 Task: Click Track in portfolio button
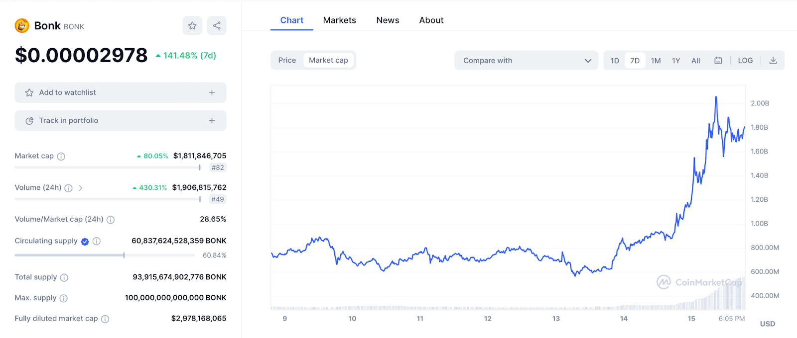[x=121, y=121]
